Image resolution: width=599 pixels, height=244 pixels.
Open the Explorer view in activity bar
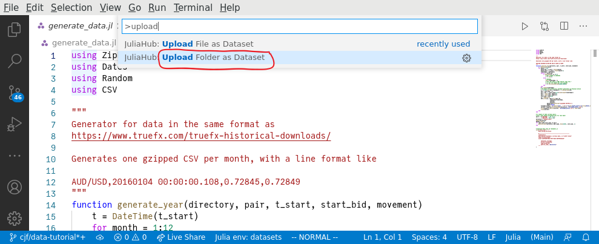tap(14, 30)
